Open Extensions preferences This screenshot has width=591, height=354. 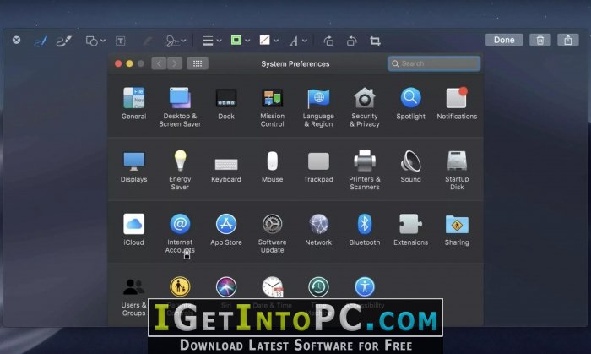click(411, 229)
